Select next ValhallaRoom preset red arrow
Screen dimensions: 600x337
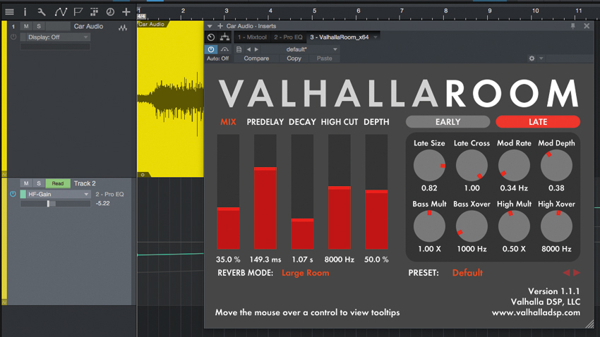pos(577,272)
